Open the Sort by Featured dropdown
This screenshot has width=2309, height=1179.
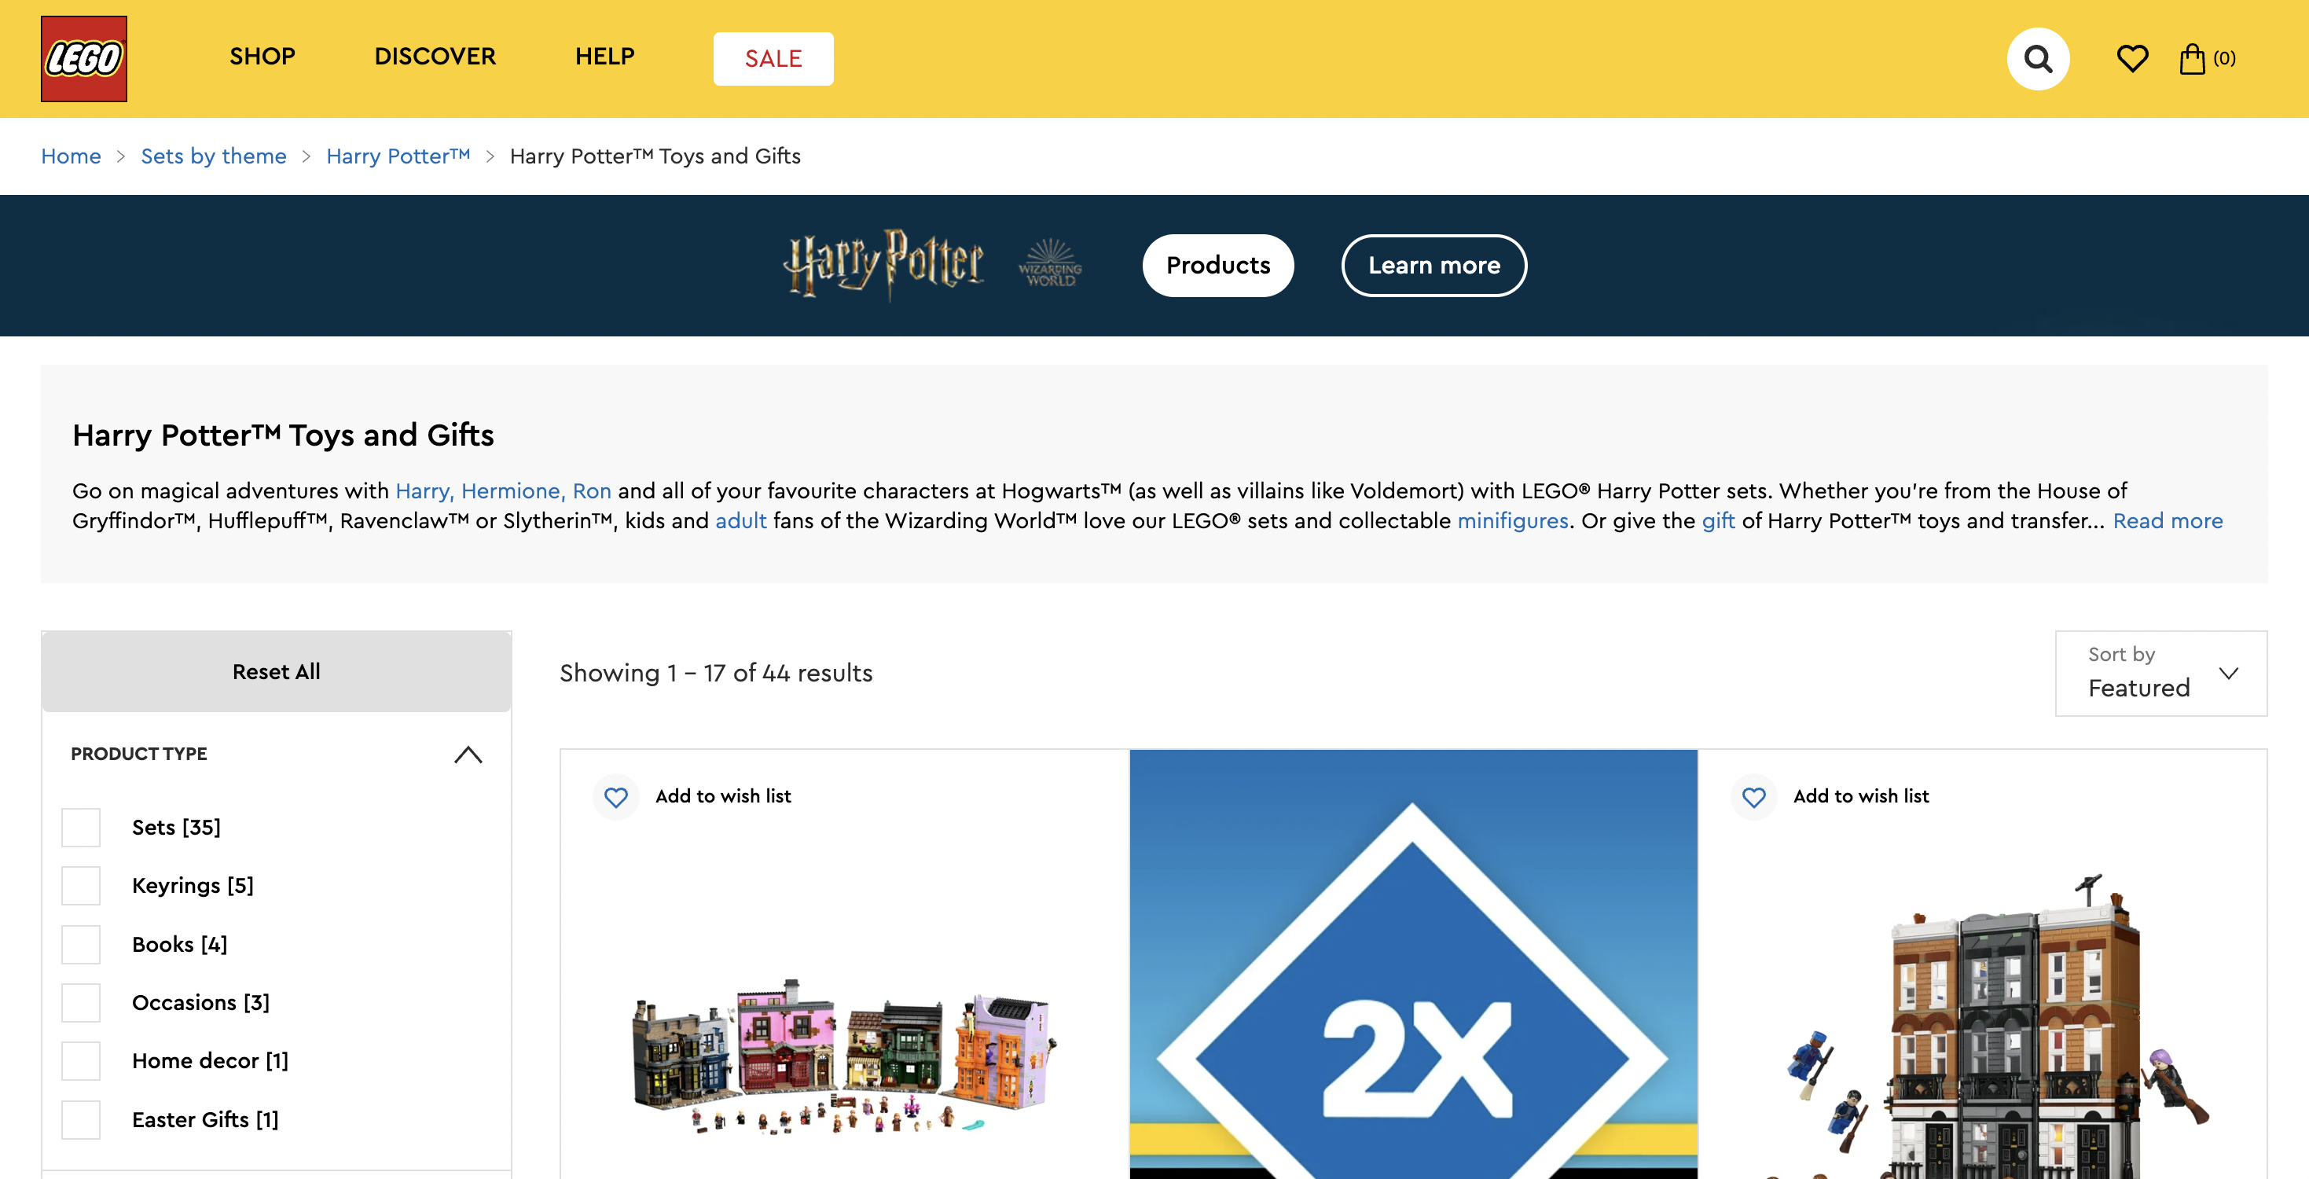pos(2160,673)
